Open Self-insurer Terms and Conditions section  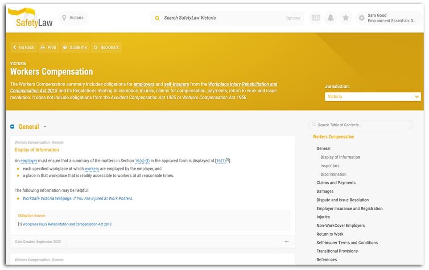click(347, 243)
